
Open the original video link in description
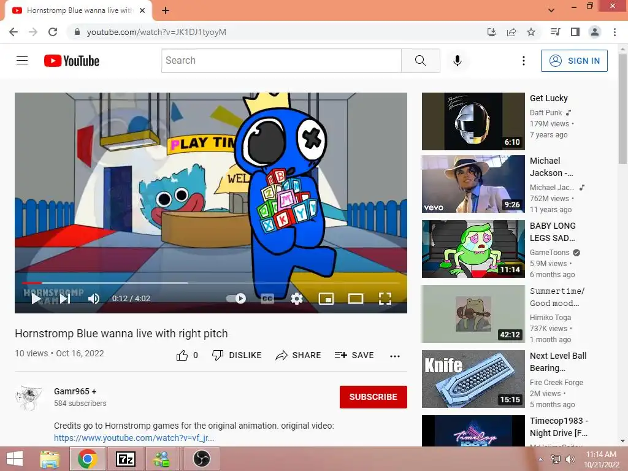[x=134, y=438]
